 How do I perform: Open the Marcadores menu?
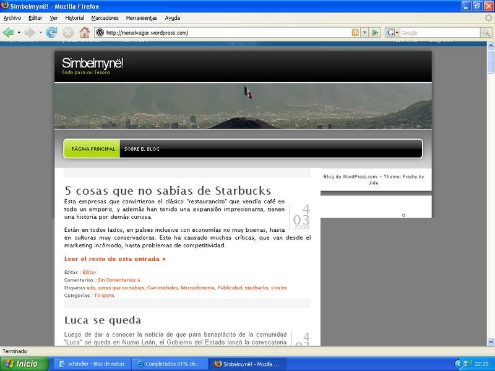pyautogui.click(x=105, y=18)
